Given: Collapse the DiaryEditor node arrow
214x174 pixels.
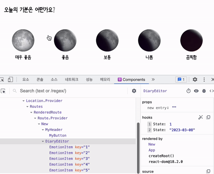Looking at the screenshot, I should pos(43,141).
